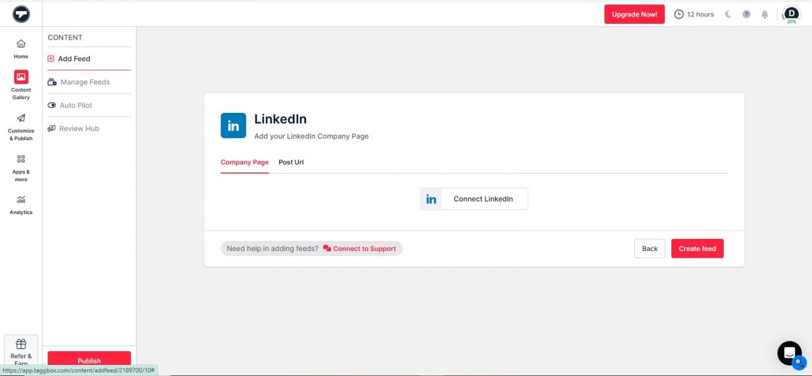Screen dimensions: 812x376
Task: Toggle dark mode with the moon icon
Action: (x=728, y=14)
